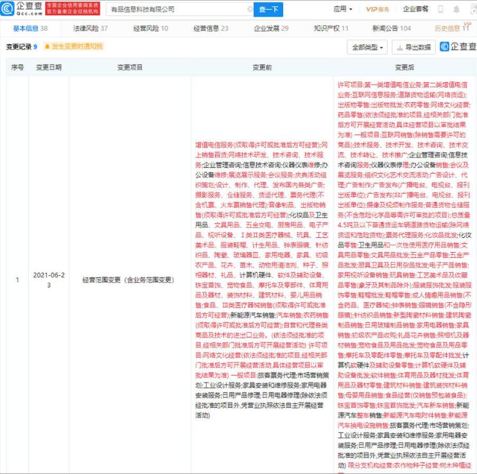This screenshot has height=474, width=477.
Task: Click the bell icon beside 发生变更时通知我
Action: click(x=47, y=46)
